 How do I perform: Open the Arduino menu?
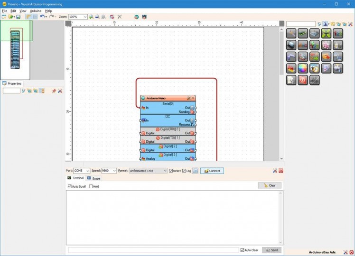pos(36,10)
